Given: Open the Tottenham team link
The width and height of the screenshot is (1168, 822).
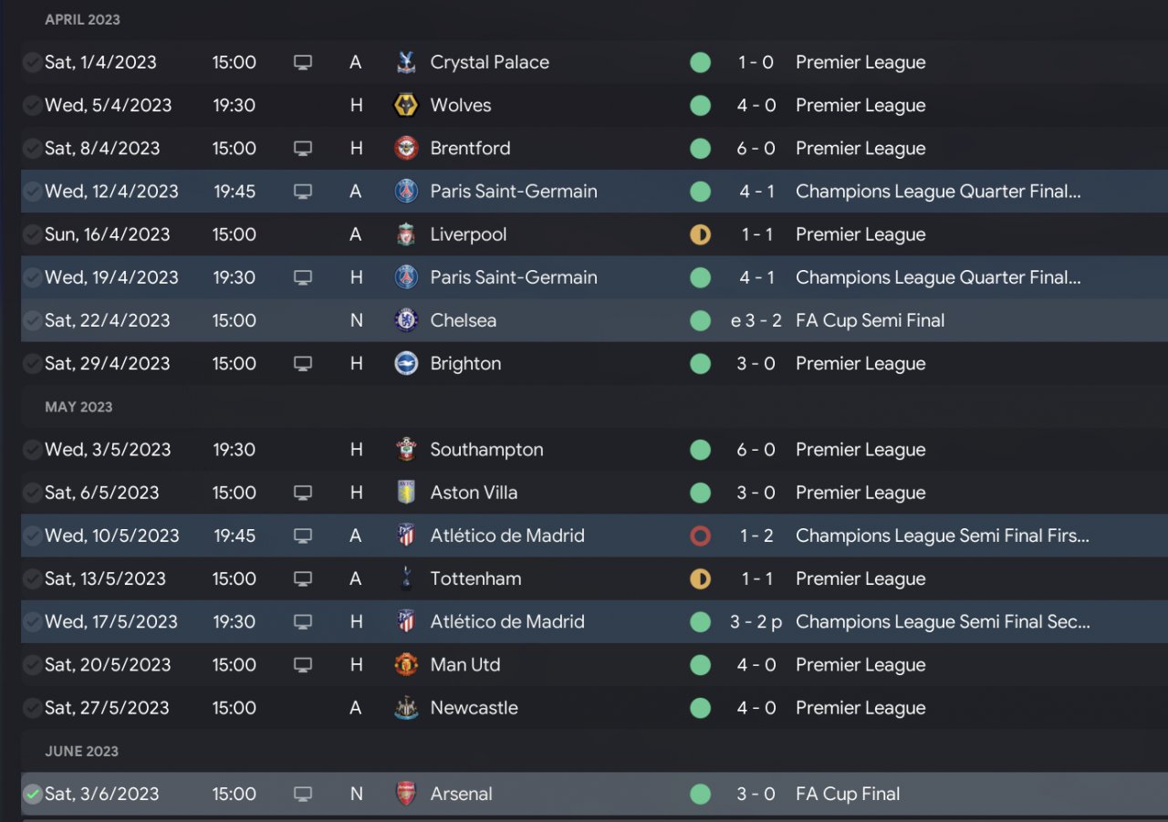Looking at the screenshot, I should 475,578.
